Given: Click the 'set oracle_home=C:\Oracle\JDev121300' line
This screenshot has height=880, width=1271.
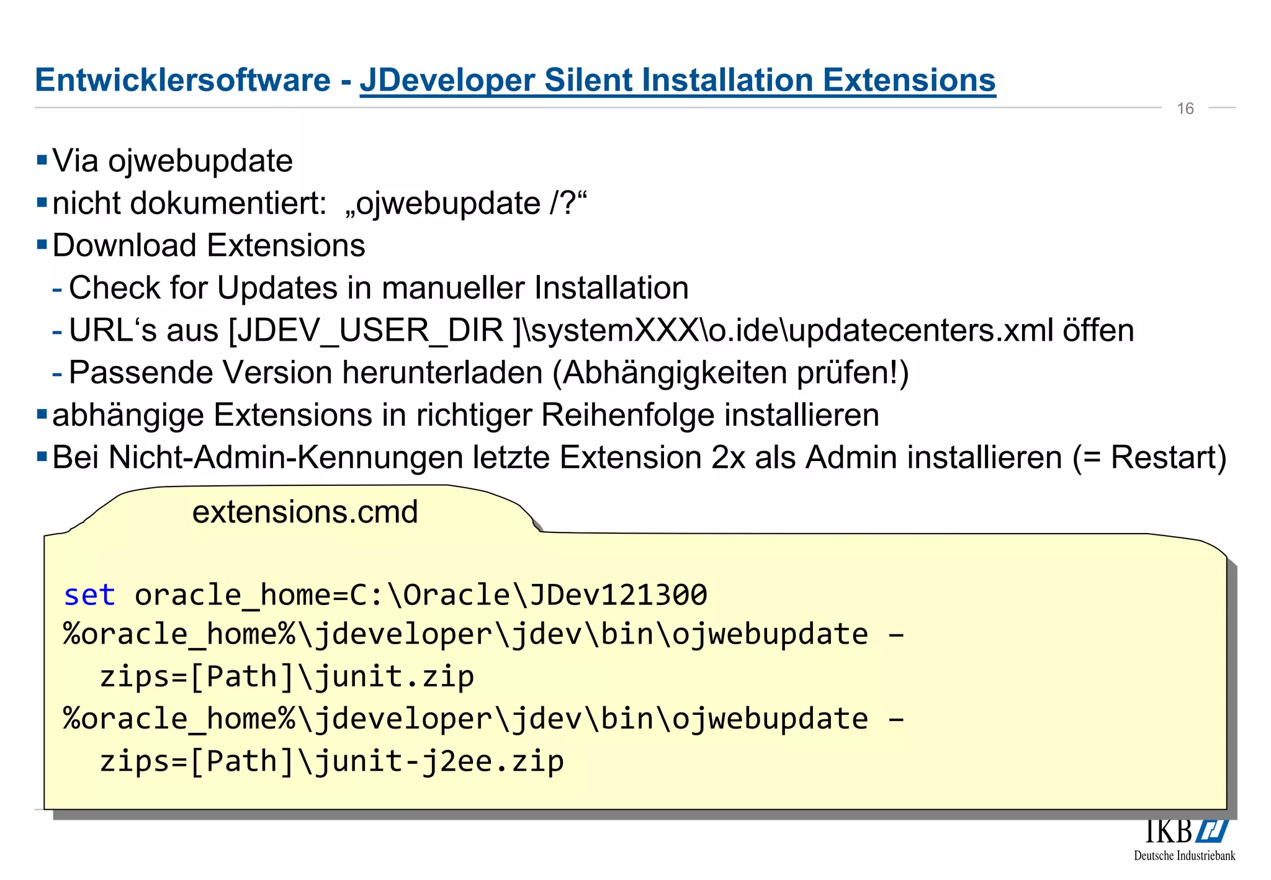Looking at the screenshot, I should point(385,596).
